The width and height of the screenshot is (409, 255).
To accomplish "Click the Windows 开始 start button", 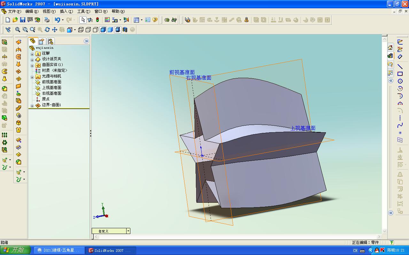I will pyautogui.click(x=15, y=250).
